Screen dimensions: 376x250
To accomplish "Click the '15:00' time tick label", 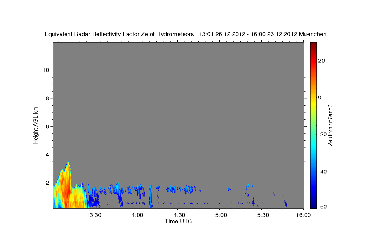I will [220, 215].
